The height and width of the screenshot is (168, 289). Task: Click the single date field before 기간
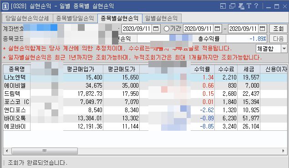[x=137, y=29]
